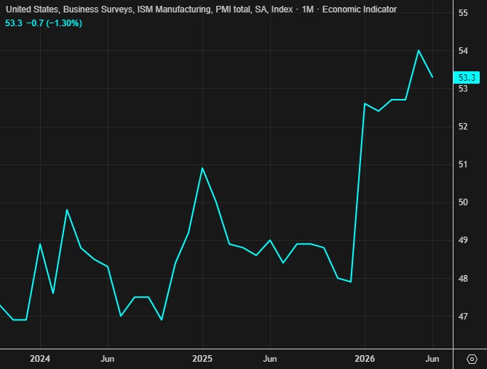Click the middle Jun label on time axis

(270, 359)
